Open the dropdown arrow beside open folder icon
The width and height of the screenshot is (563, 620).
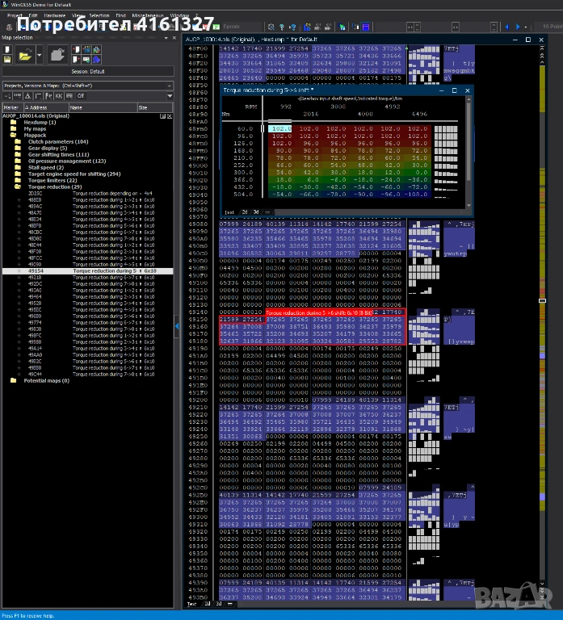pyautogui.click(x=37, y=55)
